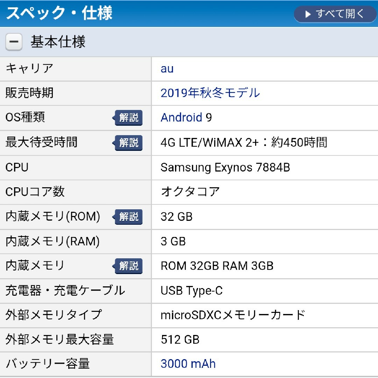Select the value 4G LTE/WiMAX 2+:約450時間
This screenshot has height=378, width=378.
[x=244, y=142]
